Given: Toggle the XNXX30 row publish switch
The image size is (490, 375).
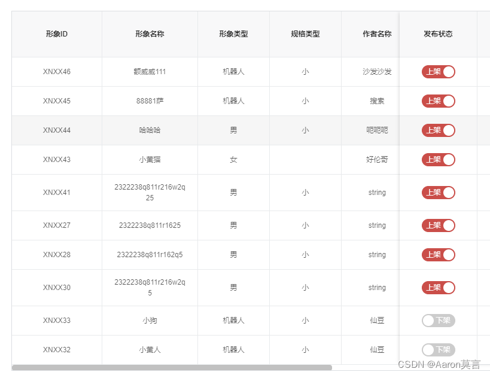Looking at the screenshot, I should click(439, 287).
